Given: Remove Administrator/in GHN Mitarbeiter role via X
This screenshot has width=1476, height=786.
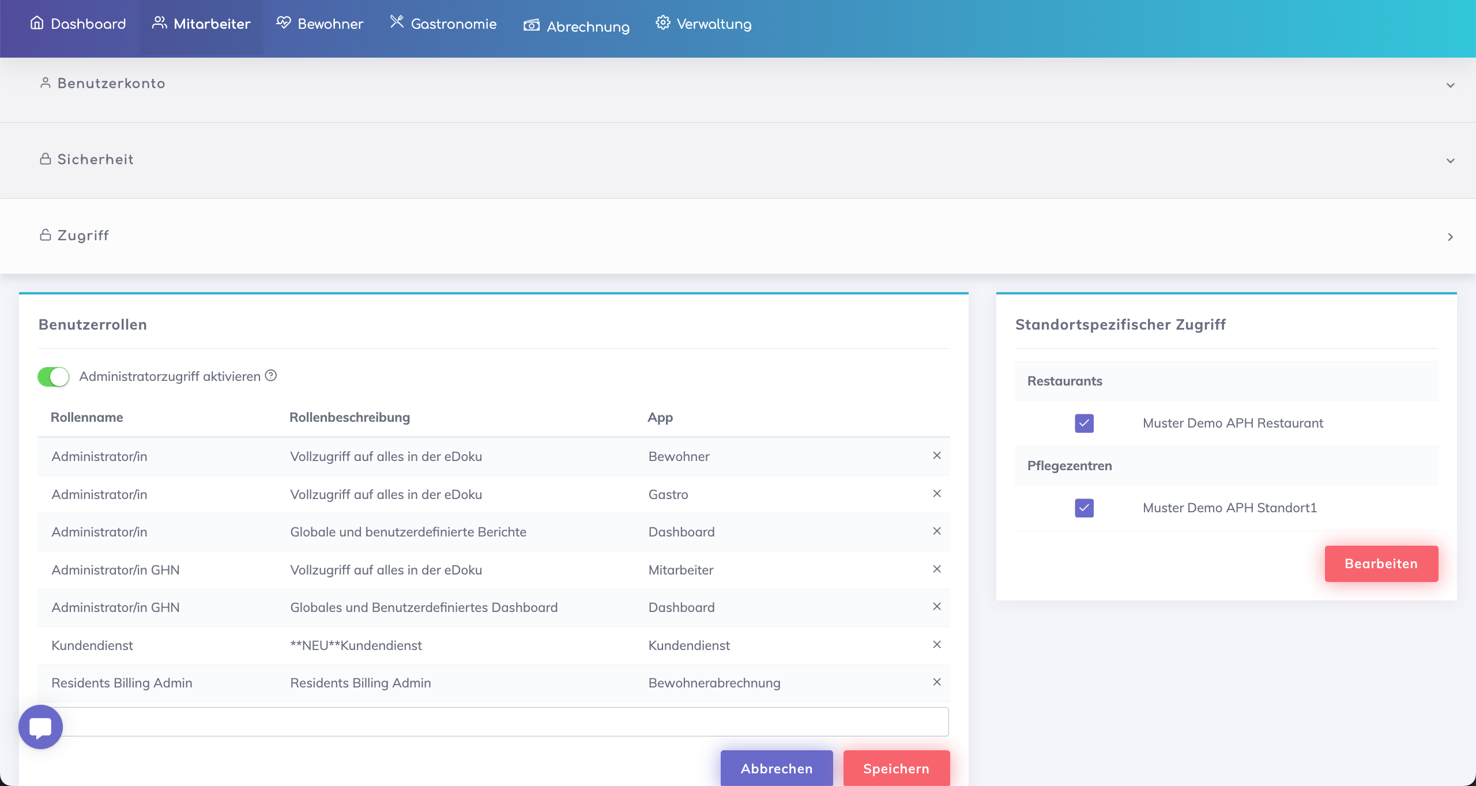Looking at the screenshot, I should tap(937, 569).
